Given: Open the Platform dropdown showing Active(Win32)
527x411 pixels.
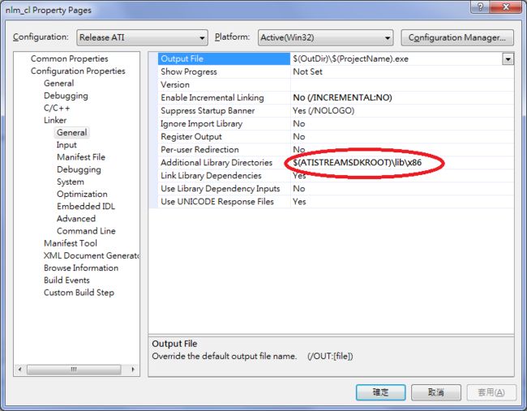Looking at the screenshot, I should point(325,37).
